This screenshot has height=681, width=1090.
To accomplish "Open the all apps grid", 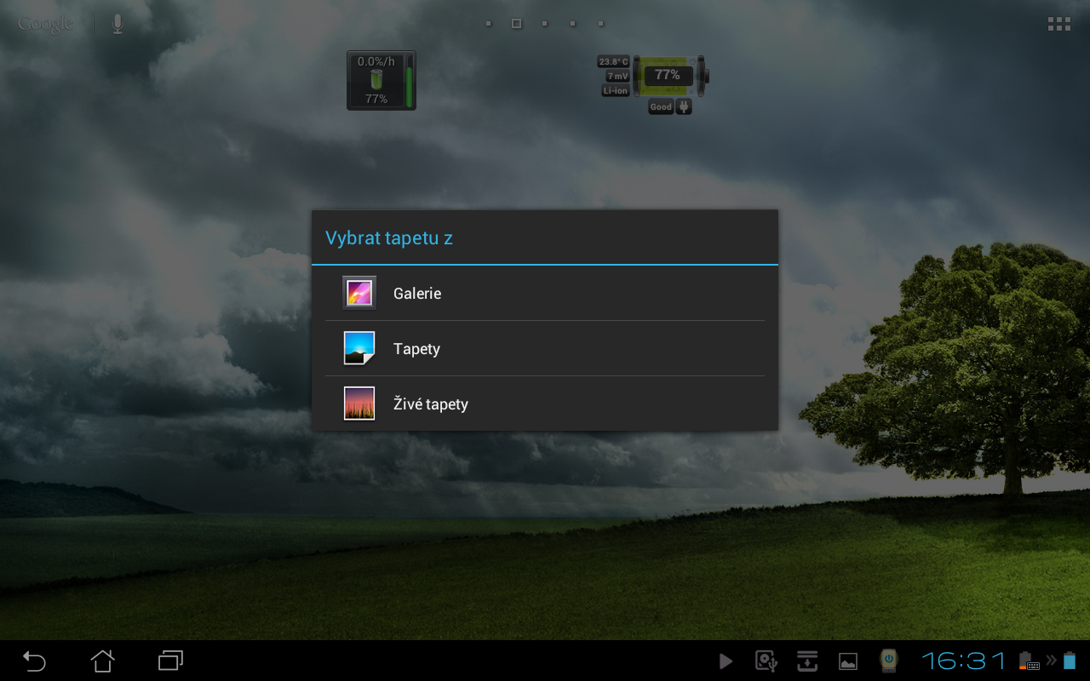I will (x=1058, y=23).
